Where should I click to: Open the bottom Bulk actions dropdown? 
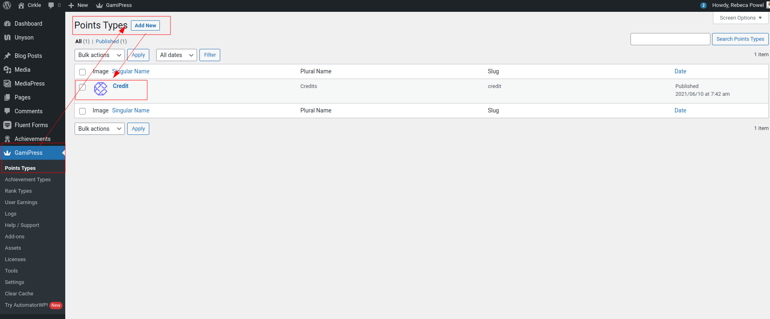(x=100, y=129)
